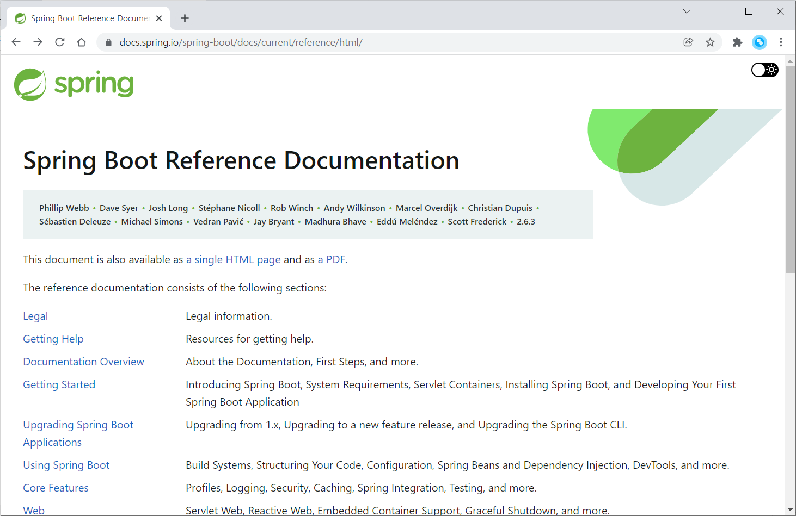Open the single HTML page link
The image size is (796, 516).
point(234,260)
